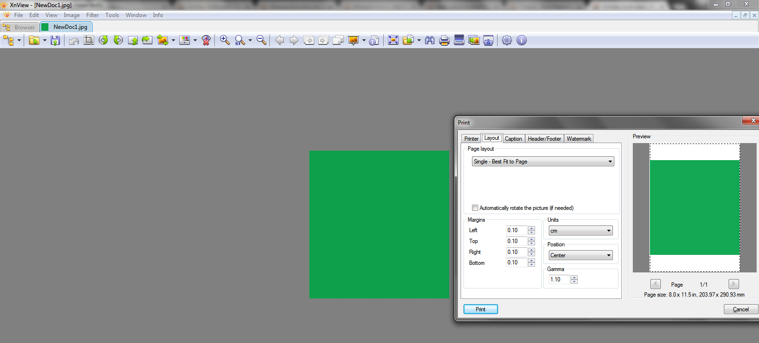Go to previous file with left arrow
Image resolution: width=759 pixels, height=343 pixels.
pyautogui.click(x=280, y=40)
